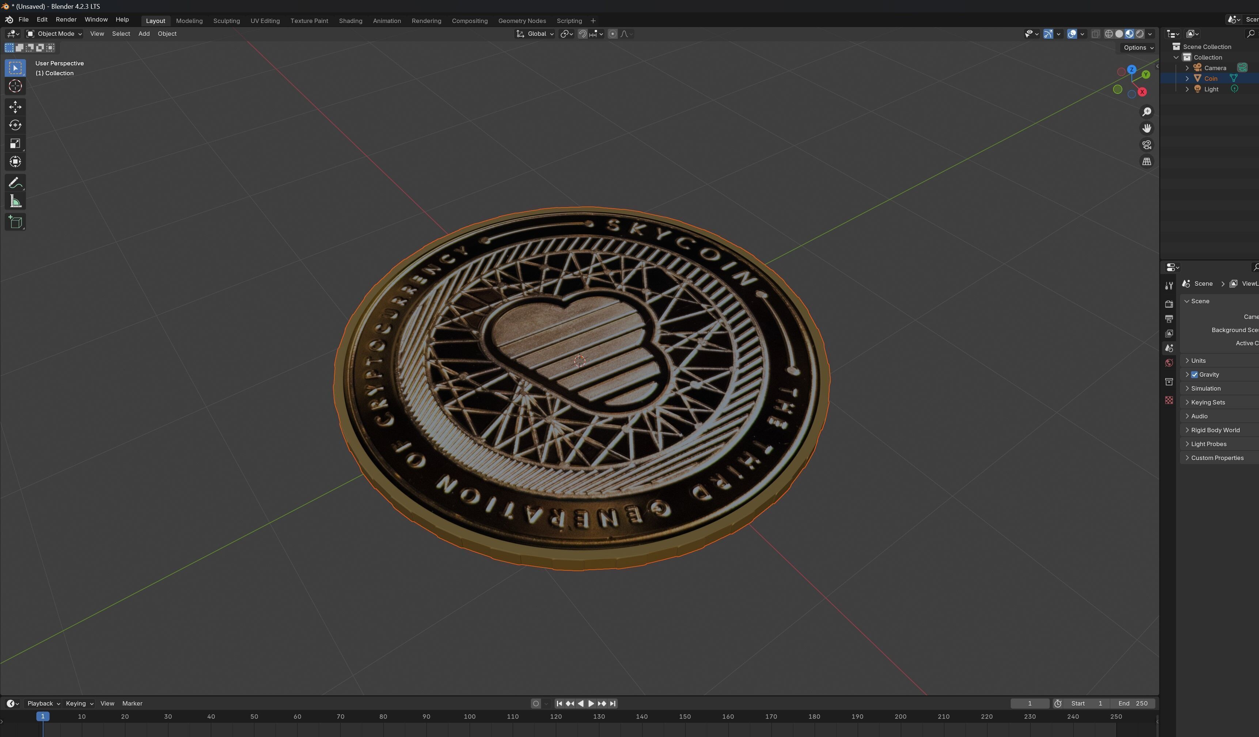
Task: Choose the Scale tool
Action: pyautogui.click(x=15, y=143)
